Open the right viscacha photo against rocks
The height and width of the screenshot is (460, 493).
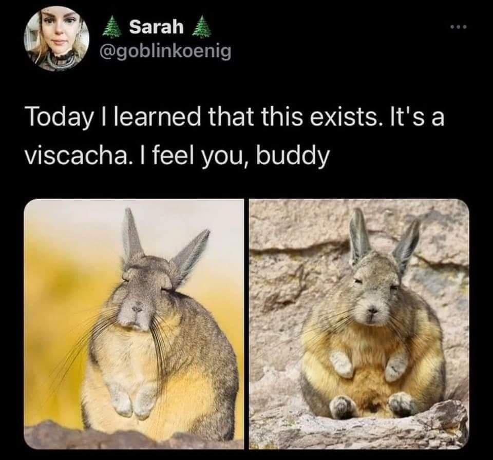pos(359,324)
